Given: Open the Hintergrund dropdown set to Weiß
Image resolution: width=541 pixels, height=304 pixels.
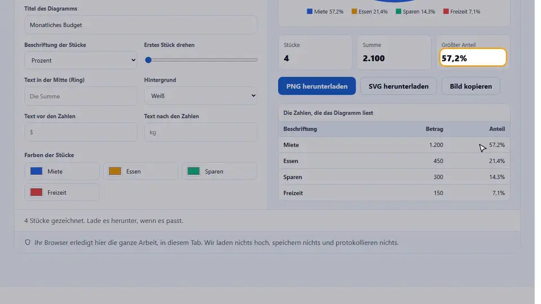Looking at the screenshot, I should point(201,96).
